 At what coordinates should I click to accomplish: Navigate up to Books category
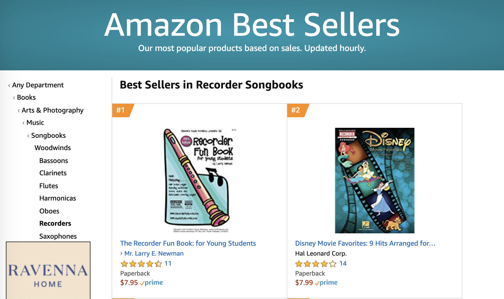click(x=26, y=97)
